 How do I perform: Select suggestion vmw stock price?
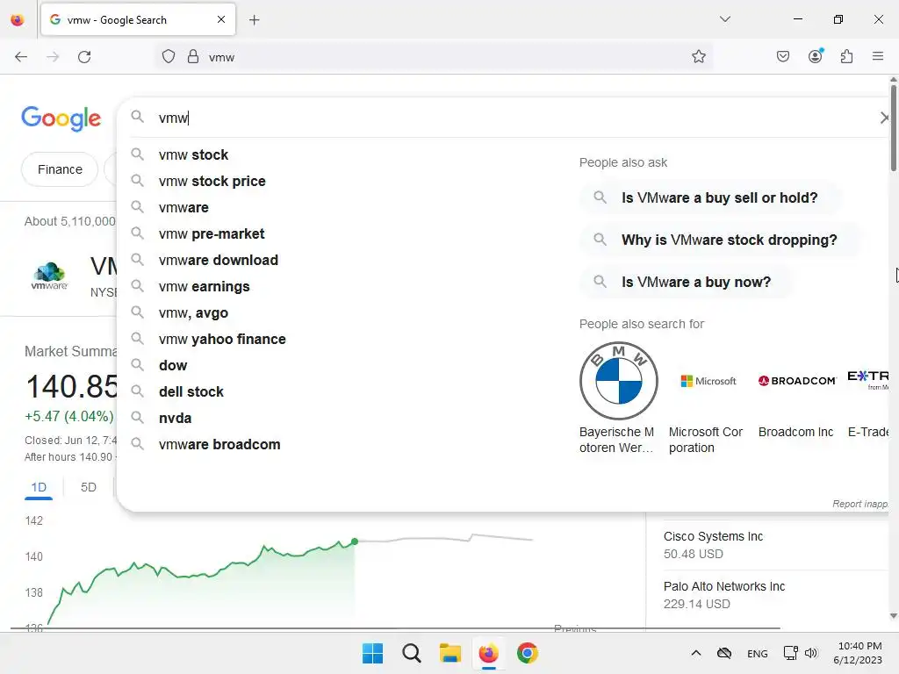(212, 181)
